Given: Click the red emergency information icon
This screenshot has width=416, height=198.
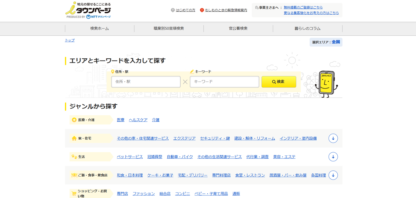Looking at the screenshot, I should coord(202,10).
